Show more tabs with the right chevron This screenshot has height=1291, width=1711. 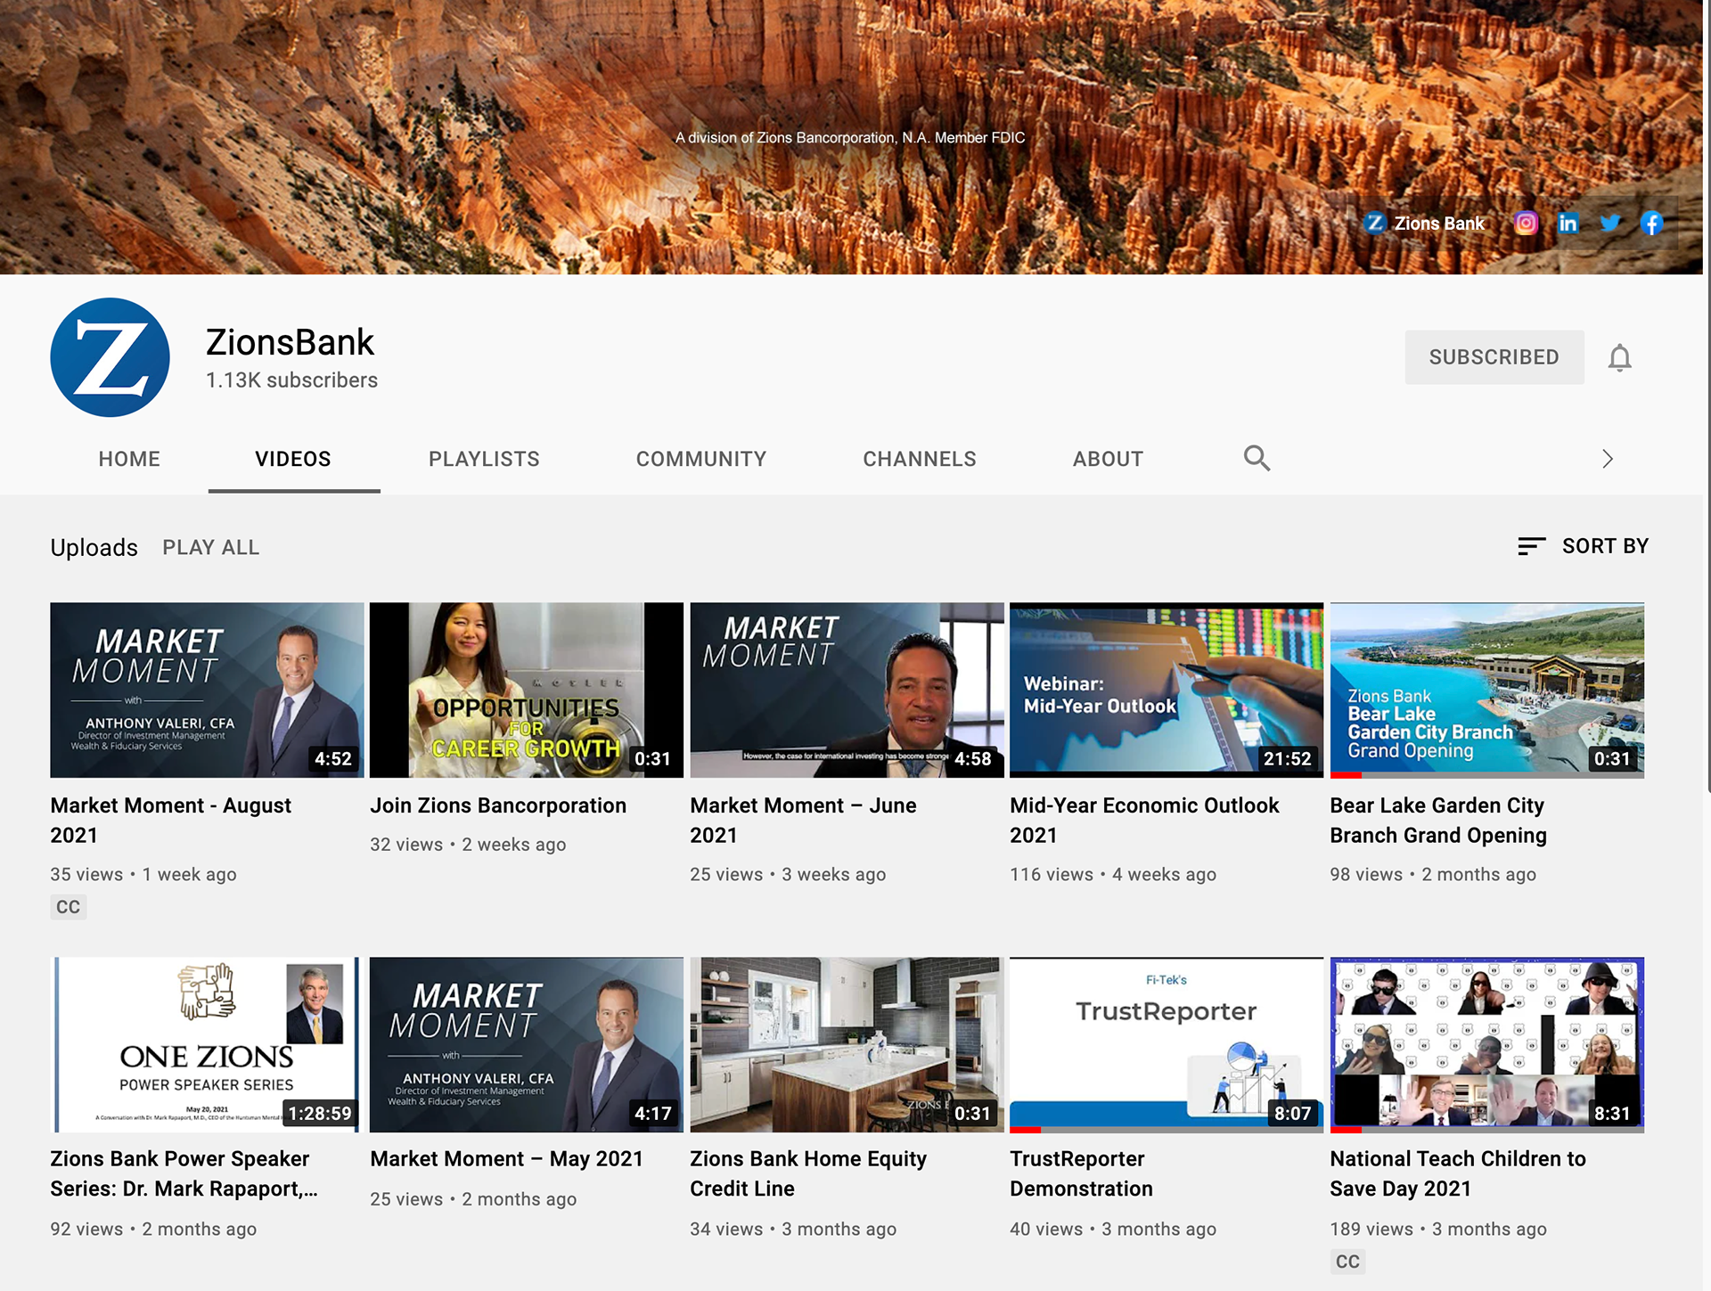(1608, 459)
